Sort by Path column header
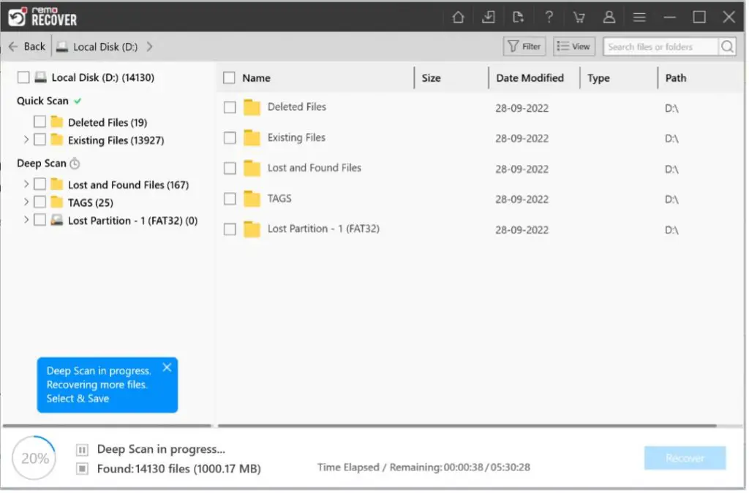The width and height of the screenshot is (749, 493). coord(677,78)
